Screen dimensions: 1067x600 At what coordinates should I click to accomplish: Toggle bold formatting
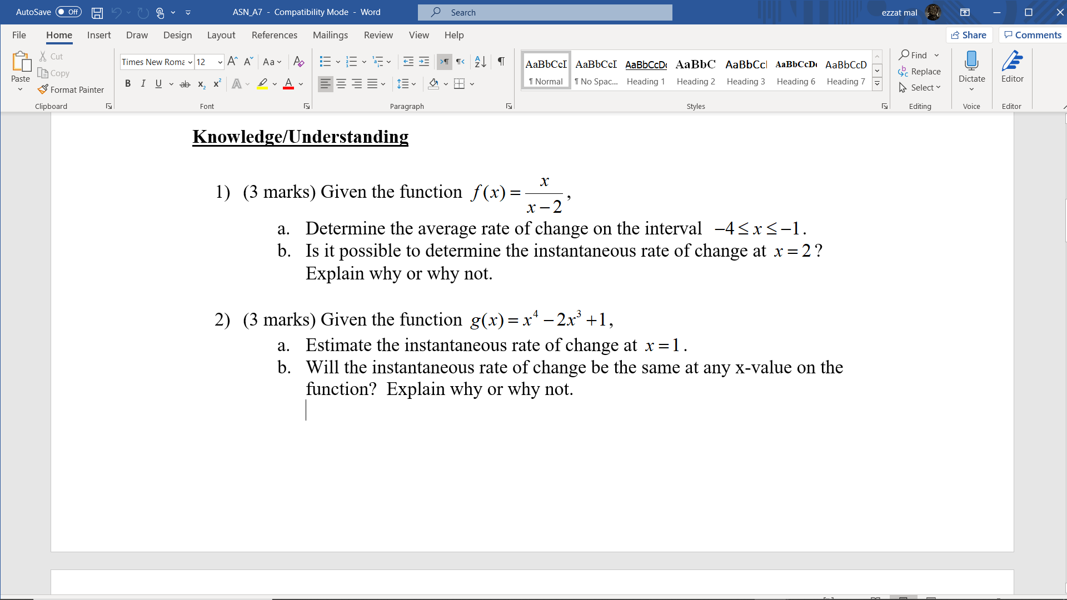click(128, 84)
